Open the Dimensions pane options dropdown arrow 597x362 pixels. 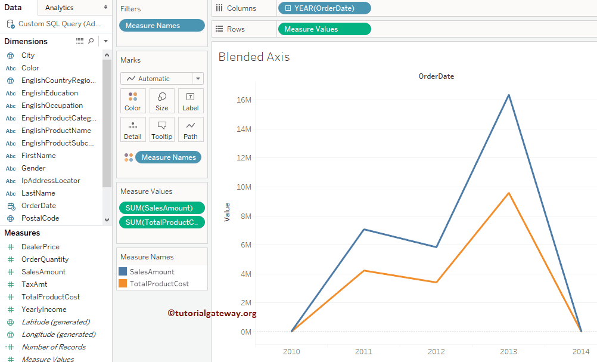point(105,41)
